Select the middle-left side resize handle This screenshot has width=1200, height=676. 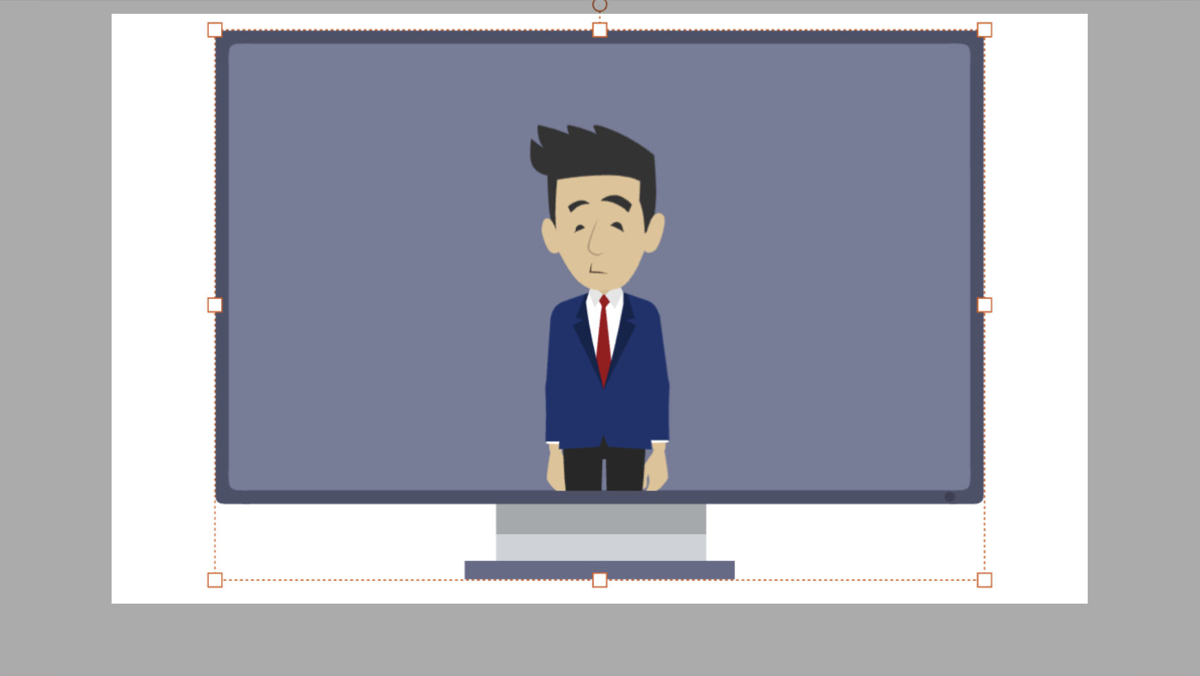[x=215, y=305]
